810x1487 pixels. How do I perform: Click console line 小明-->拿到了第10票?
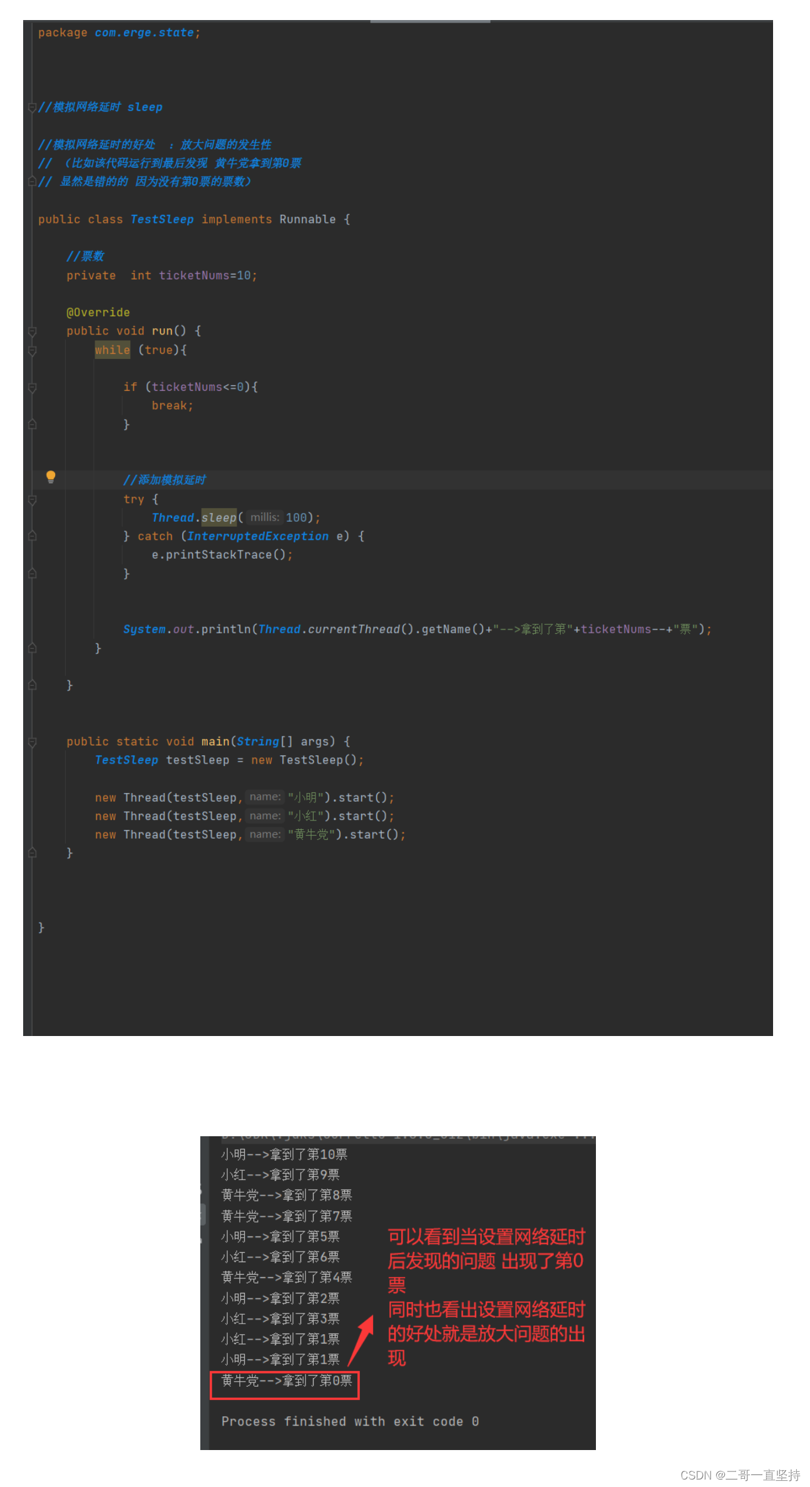[284, 1154]
